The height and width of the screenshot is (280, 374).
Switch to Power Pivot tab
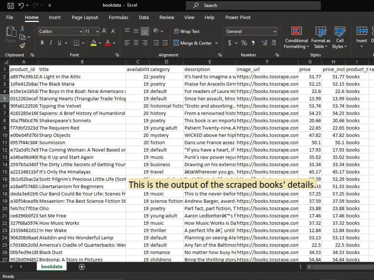[x=238, y=18]
